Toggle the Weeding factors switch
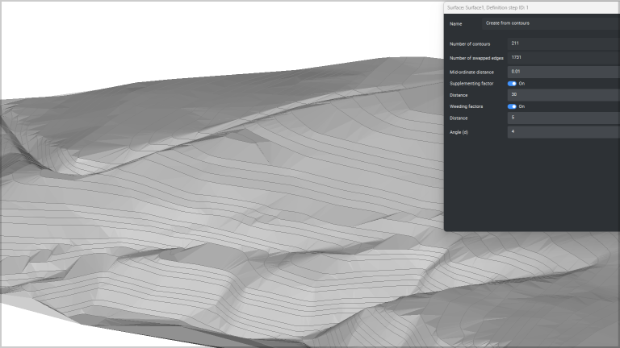This screenshot has height=348, width=620. pos(512,106)
